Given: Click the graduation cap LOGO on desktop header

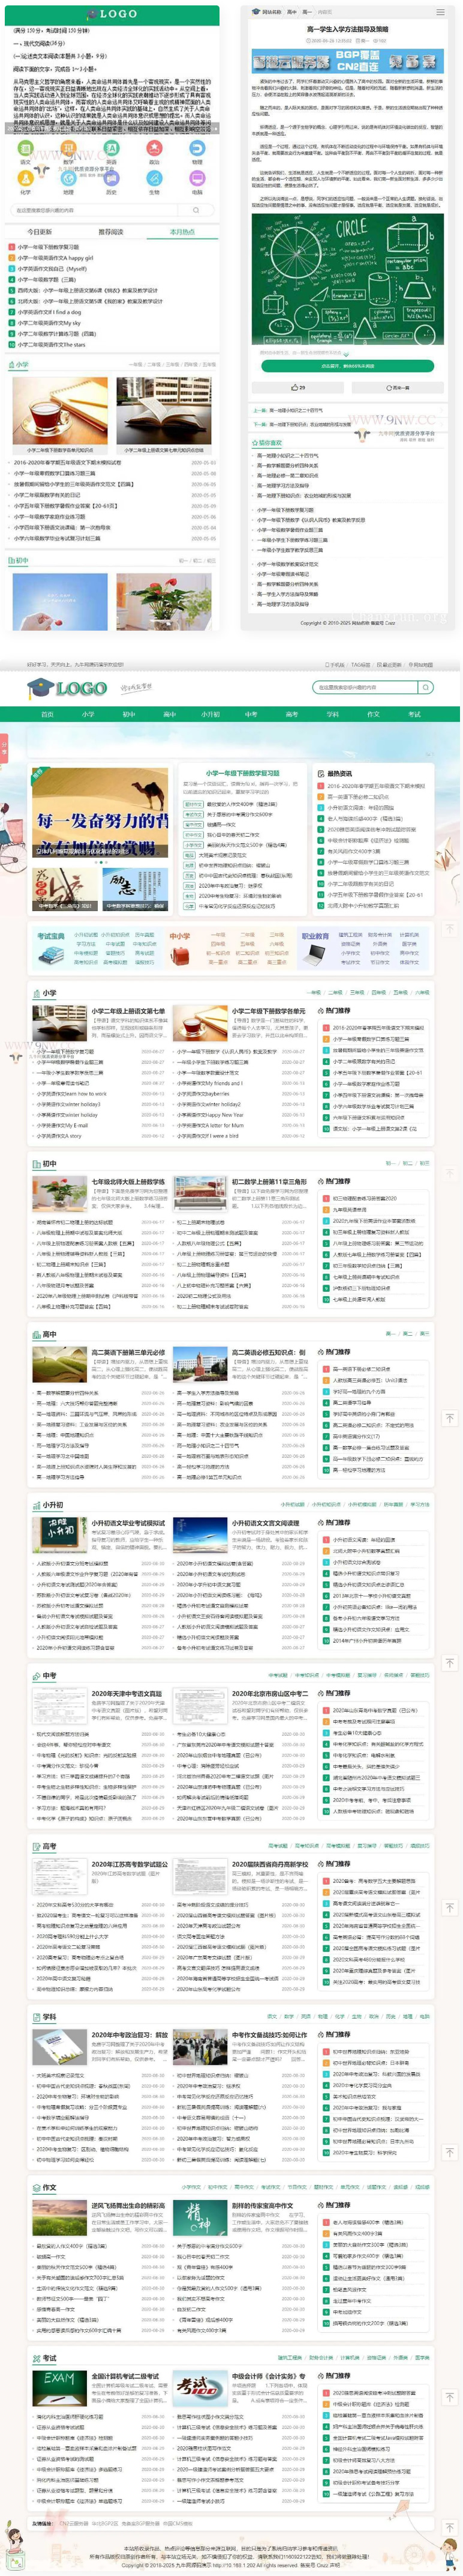Looking at the screenshot, I should [67, 688].
